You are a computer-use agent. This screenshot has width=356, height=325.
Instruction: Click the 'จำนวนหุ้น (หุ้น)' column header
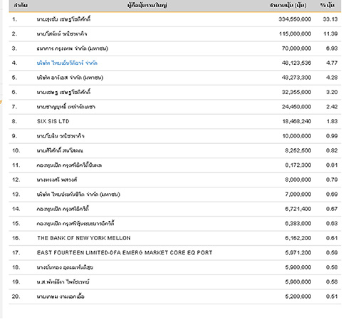pos(288,5)
